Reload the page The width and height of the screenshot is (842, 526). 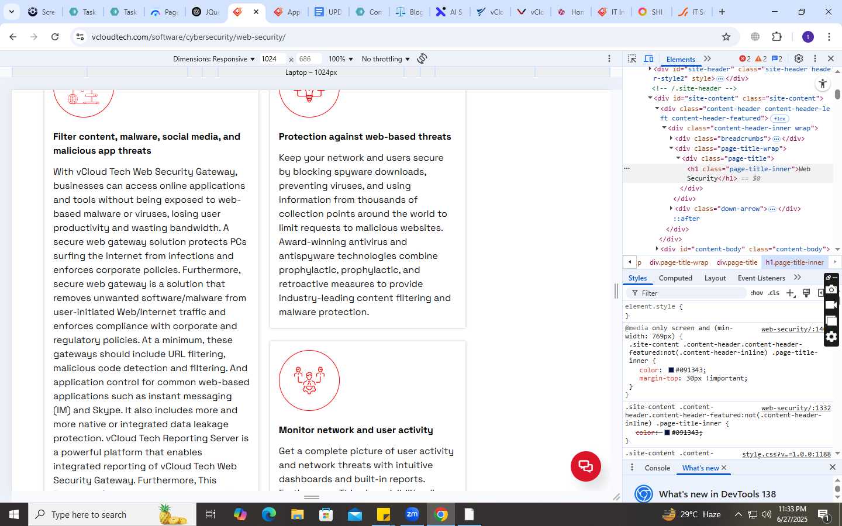55,37
